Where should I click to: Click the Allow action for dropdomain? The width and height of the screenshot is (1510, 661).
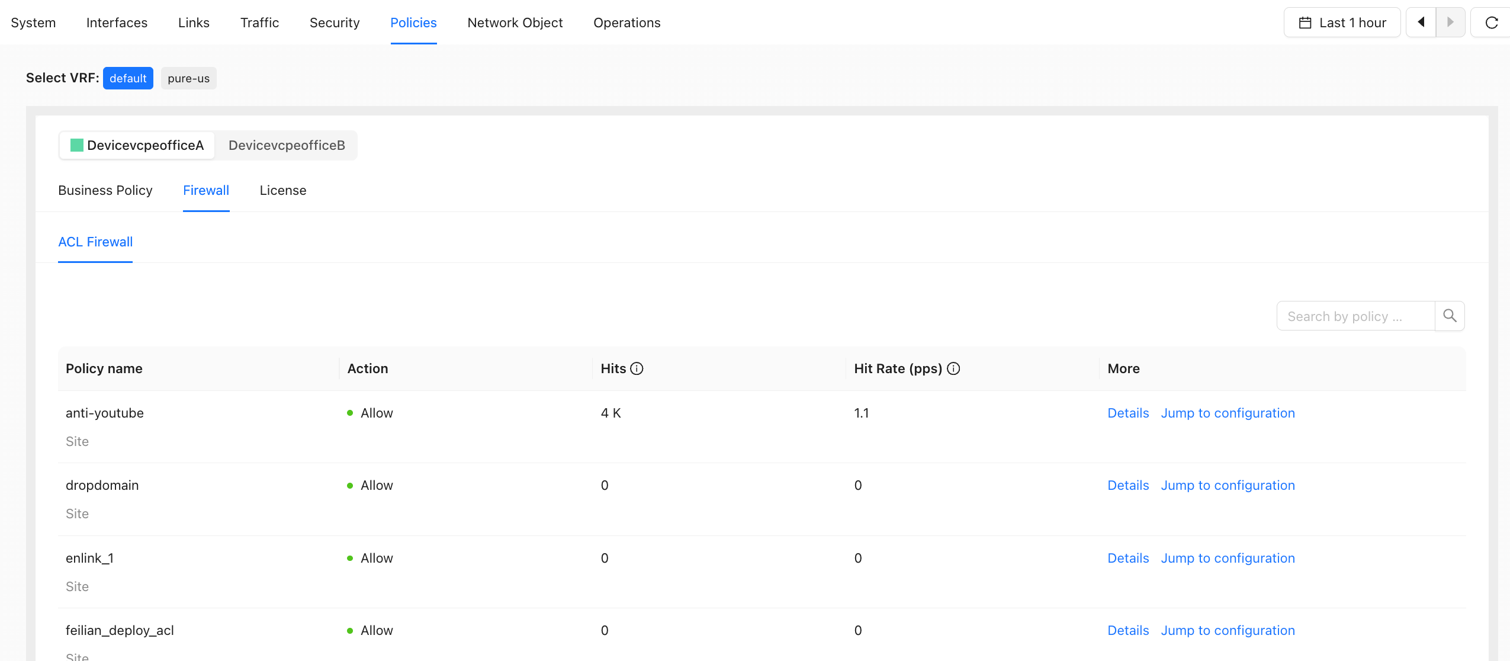tap(370, 485)
